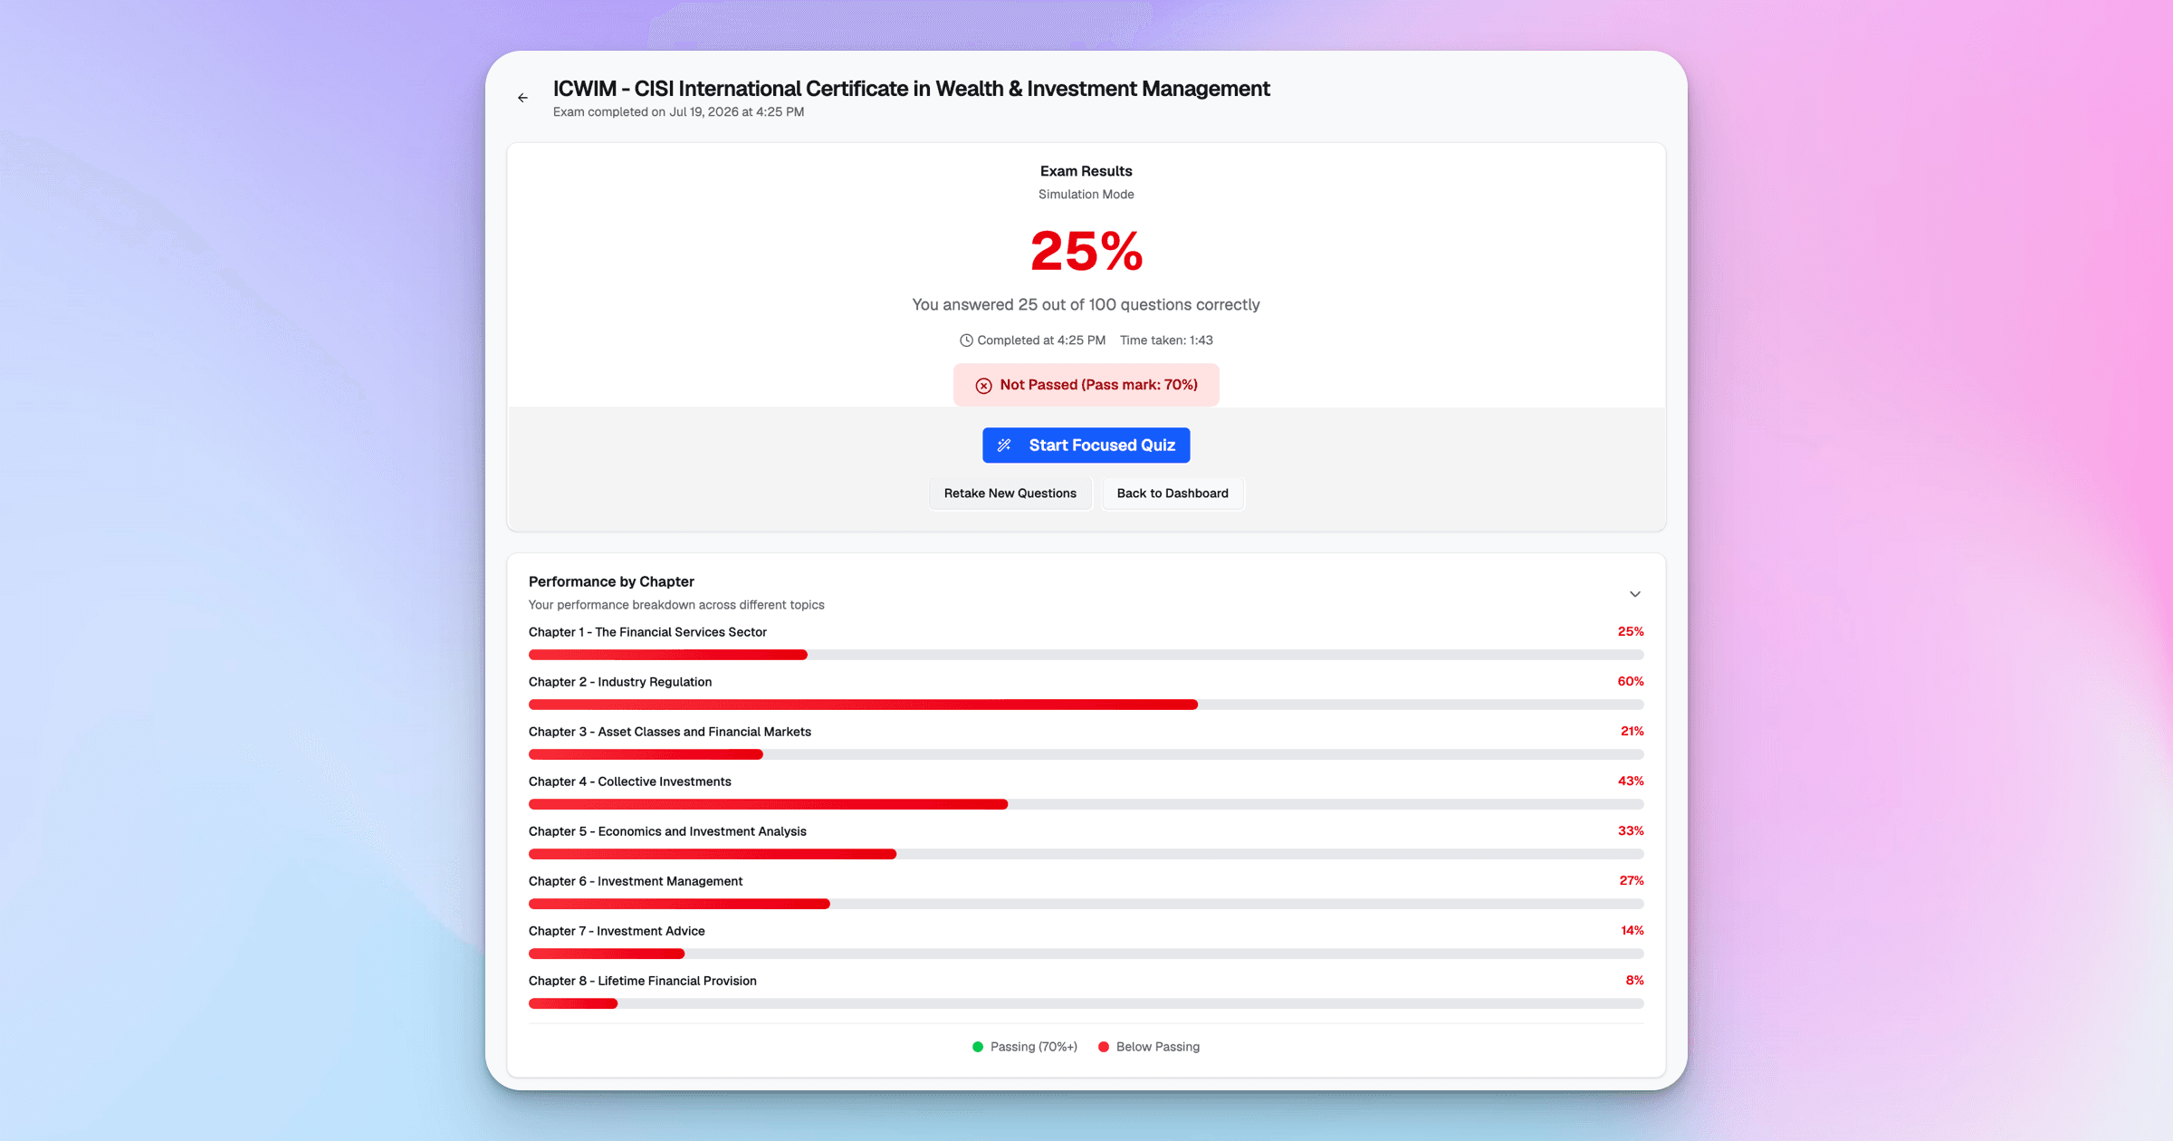Click the red Below Passing legend dot

[x=1104, y=1047]
